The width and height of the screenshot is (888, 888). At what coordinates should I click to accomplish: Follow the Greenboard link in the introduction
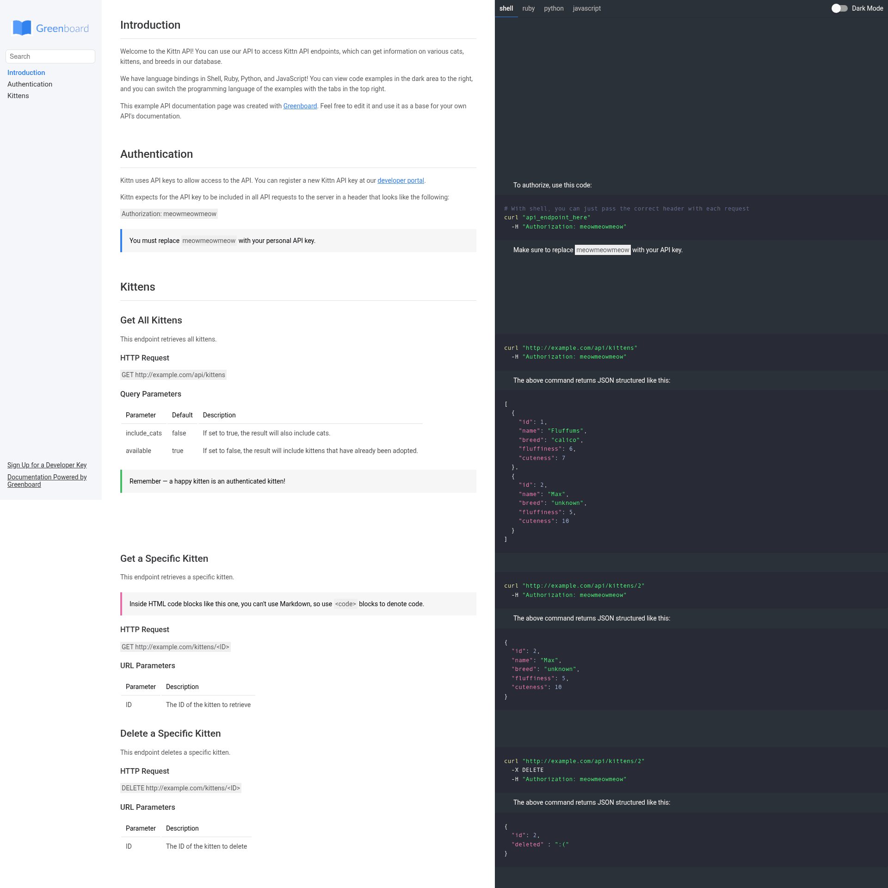[x=300, y=106]
